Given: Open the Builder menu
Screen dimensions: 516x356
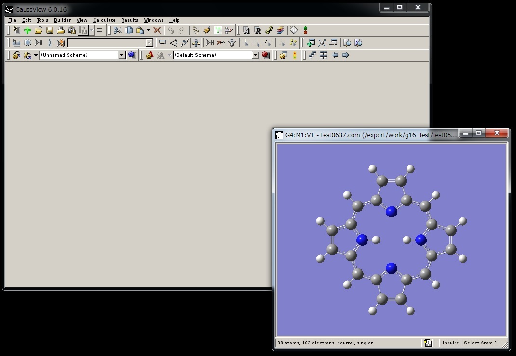Looking at the screenshot, I should coord(62,20).
